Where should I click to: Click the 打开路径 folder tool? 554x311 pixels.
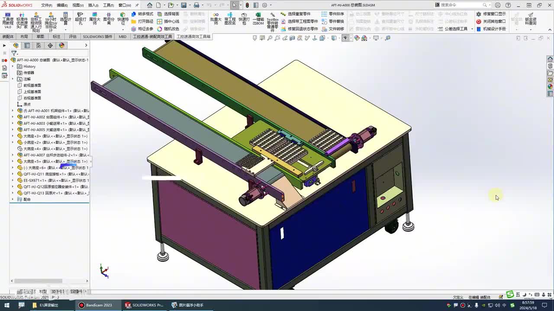[142, 21]
